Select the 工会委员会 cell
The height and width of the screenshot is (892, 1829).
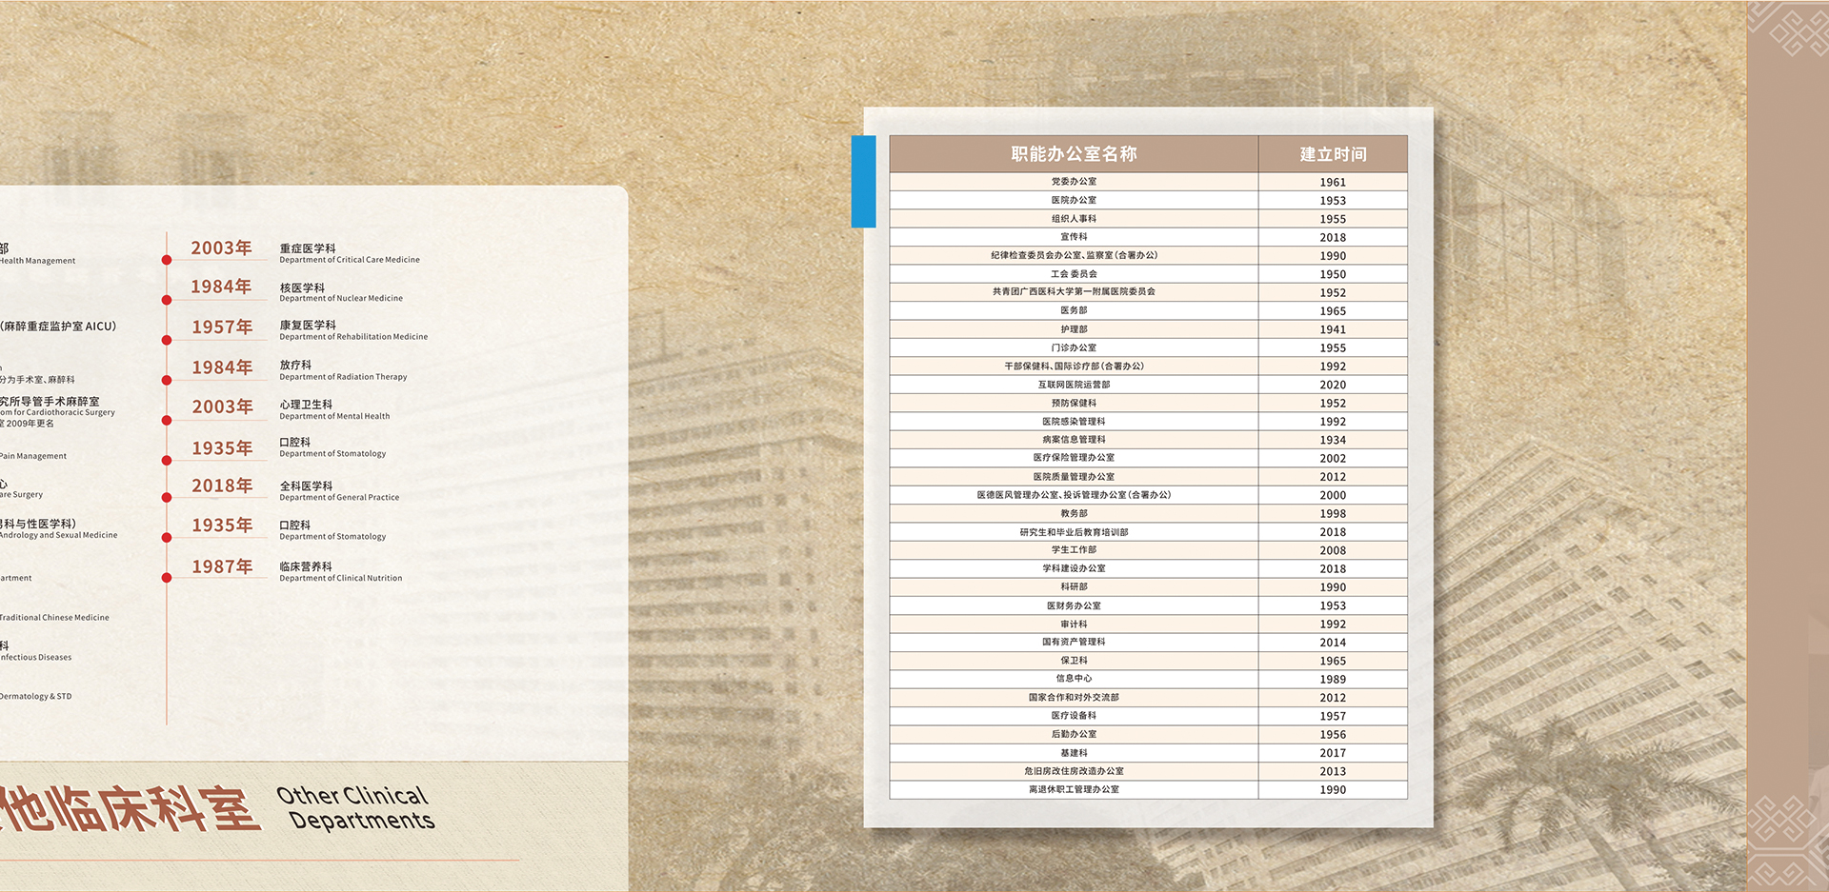coord(1074,274)
